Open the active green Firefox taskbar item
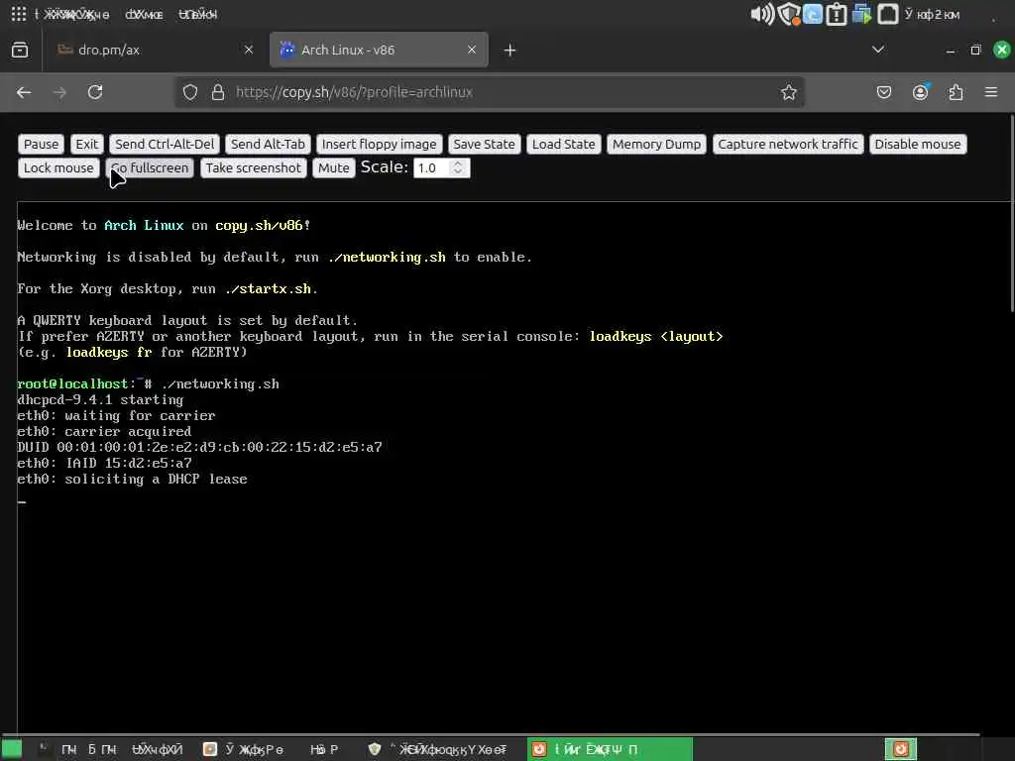The width and height of the screenshot is (1015, 761). [610, 749]
